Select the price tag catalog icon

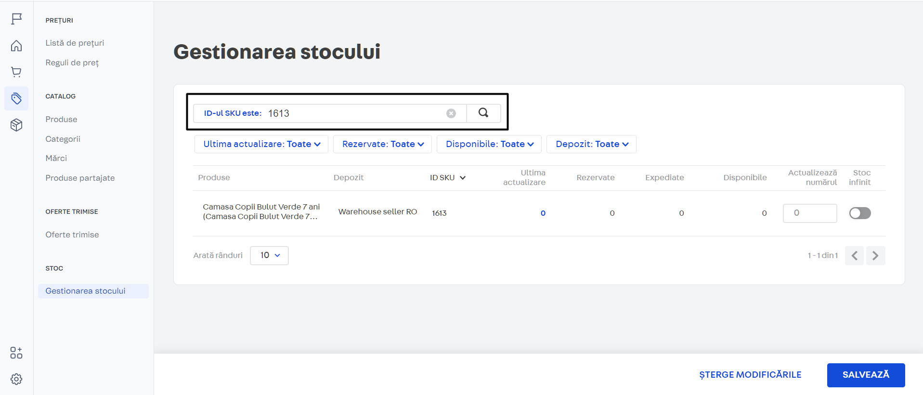pos(16,99)
